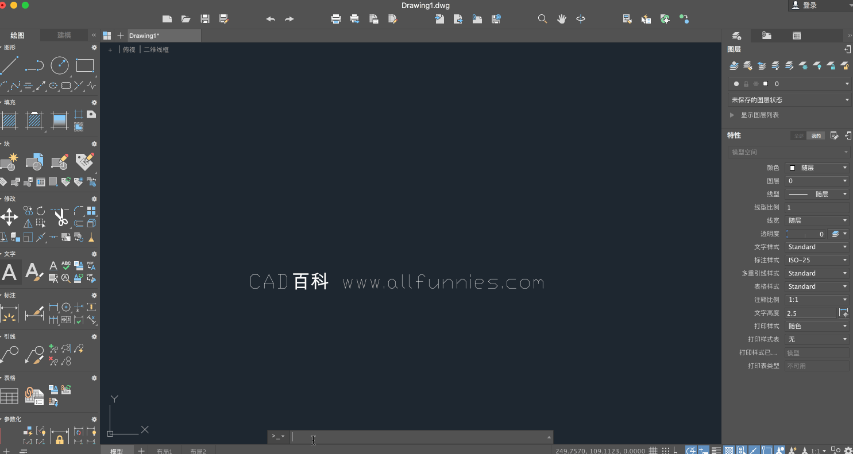Viewport: 853px width, 454px height.
Task: Toggle transparency display in status bar
Action: pyautogui.click(x=729, y=451)
